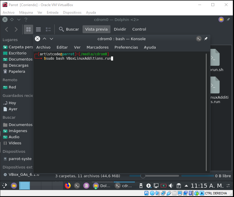Open Konsole Archivo menu
This screenshot has height=197, width=234.
click(43, 47)
